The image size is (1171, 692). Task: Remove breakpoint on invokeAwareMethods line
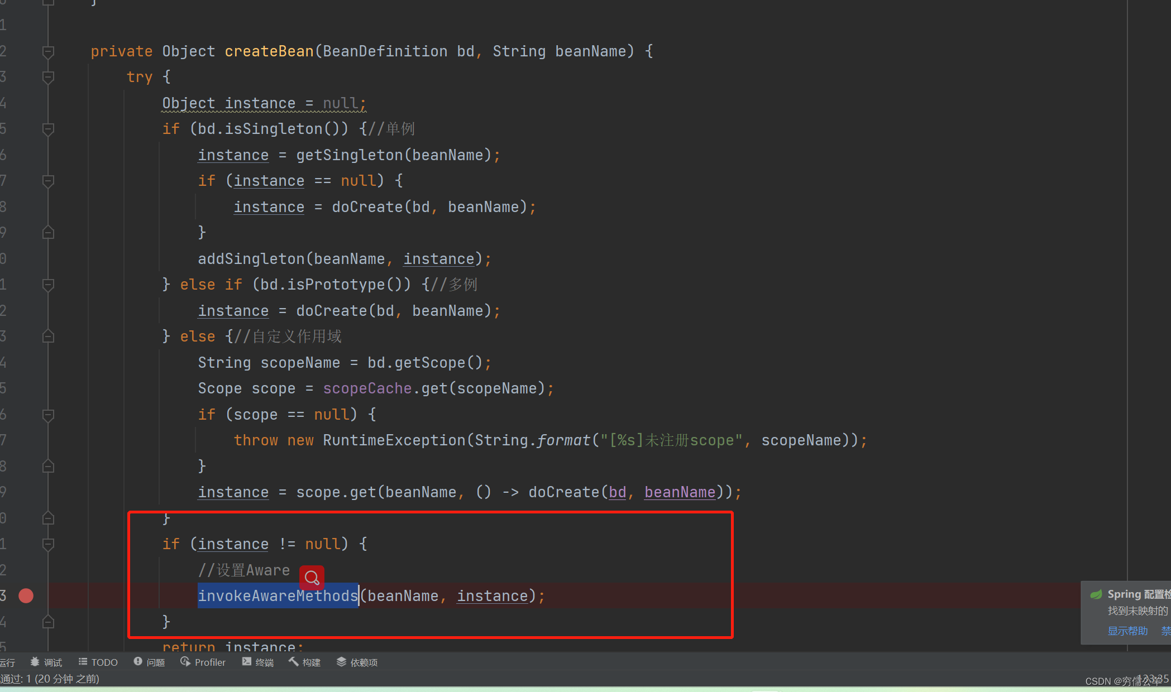click(x=26, y=595)
